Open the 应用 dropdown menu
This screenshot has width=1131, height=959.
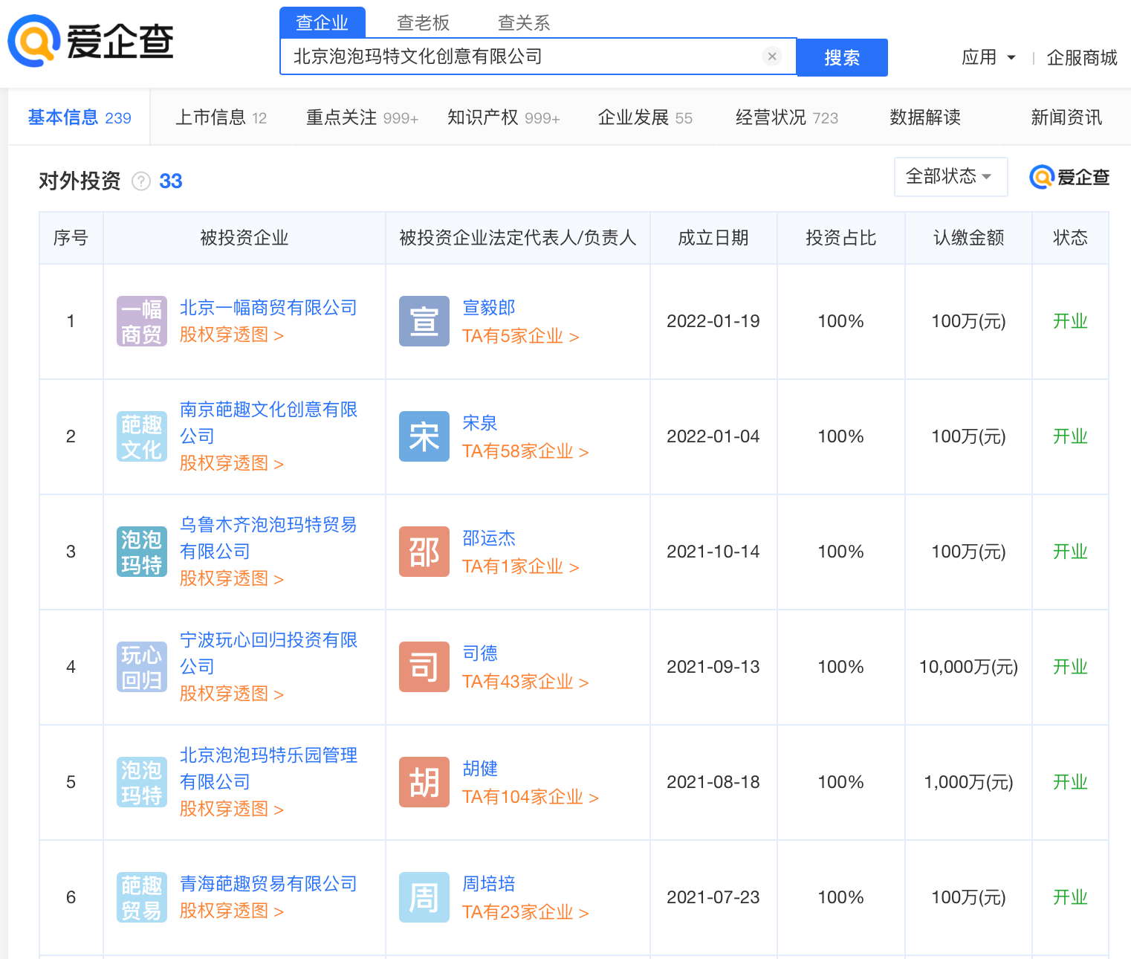(x=988, y=57)
